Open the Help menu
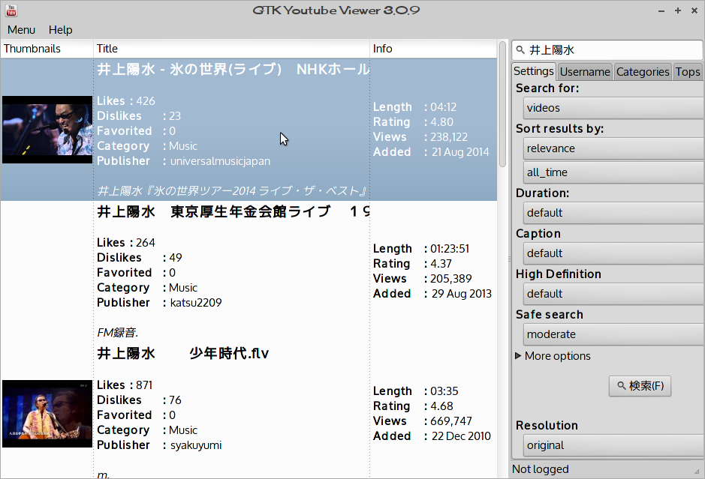This screenshot has height=479, width=705. pos(60,30)
